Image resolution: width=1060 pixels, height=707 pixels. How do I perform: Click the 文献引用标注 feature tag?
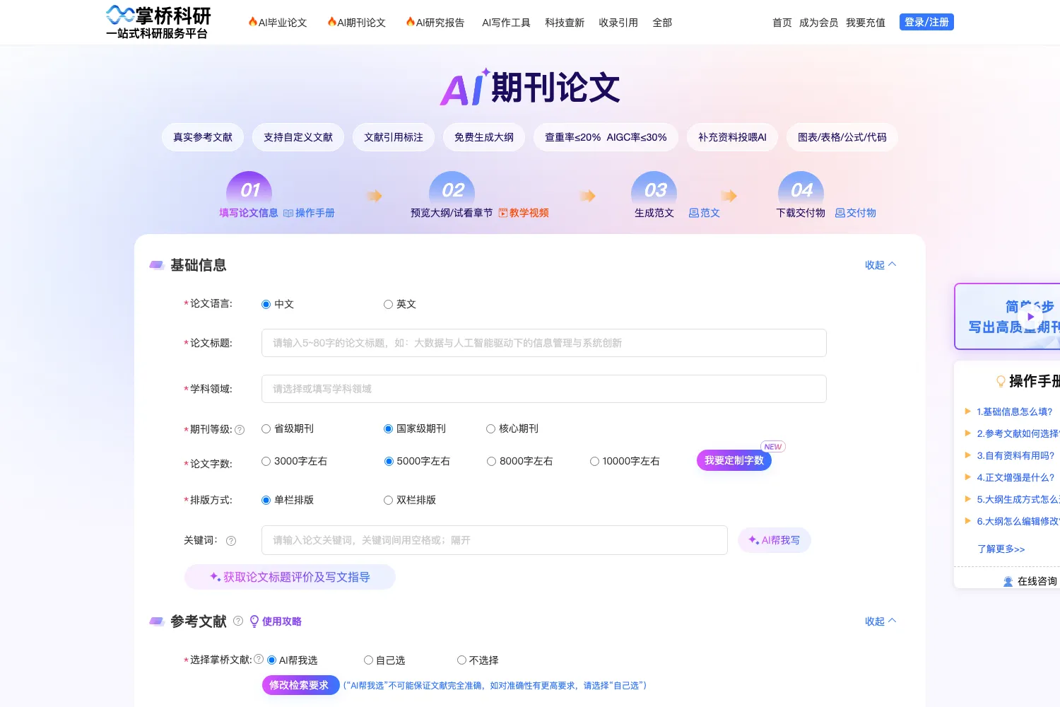tap(394, 137)
